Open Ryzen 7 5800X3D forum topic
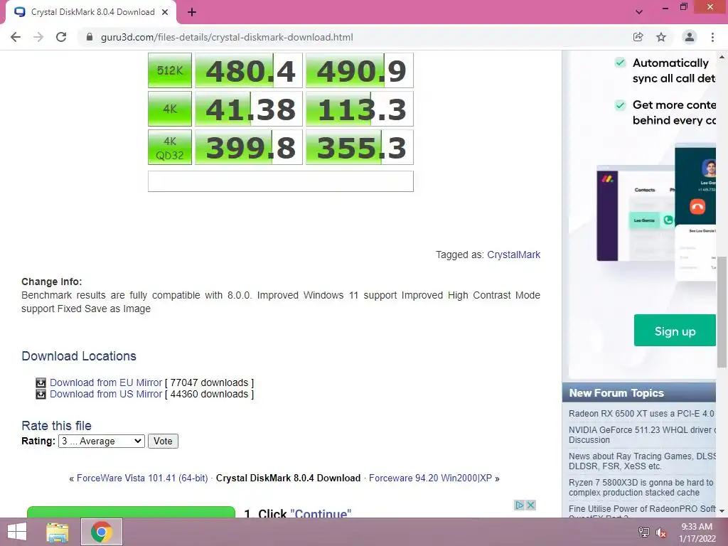Image resolution: width=728 pixels, height=546 pixels. pos(641,488)
